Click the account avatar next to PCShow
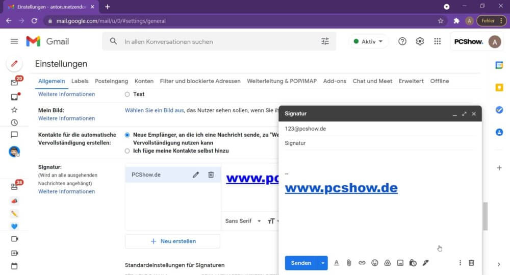Image resolution: width=510 pixels, height=275 pixels. (495, 42)
